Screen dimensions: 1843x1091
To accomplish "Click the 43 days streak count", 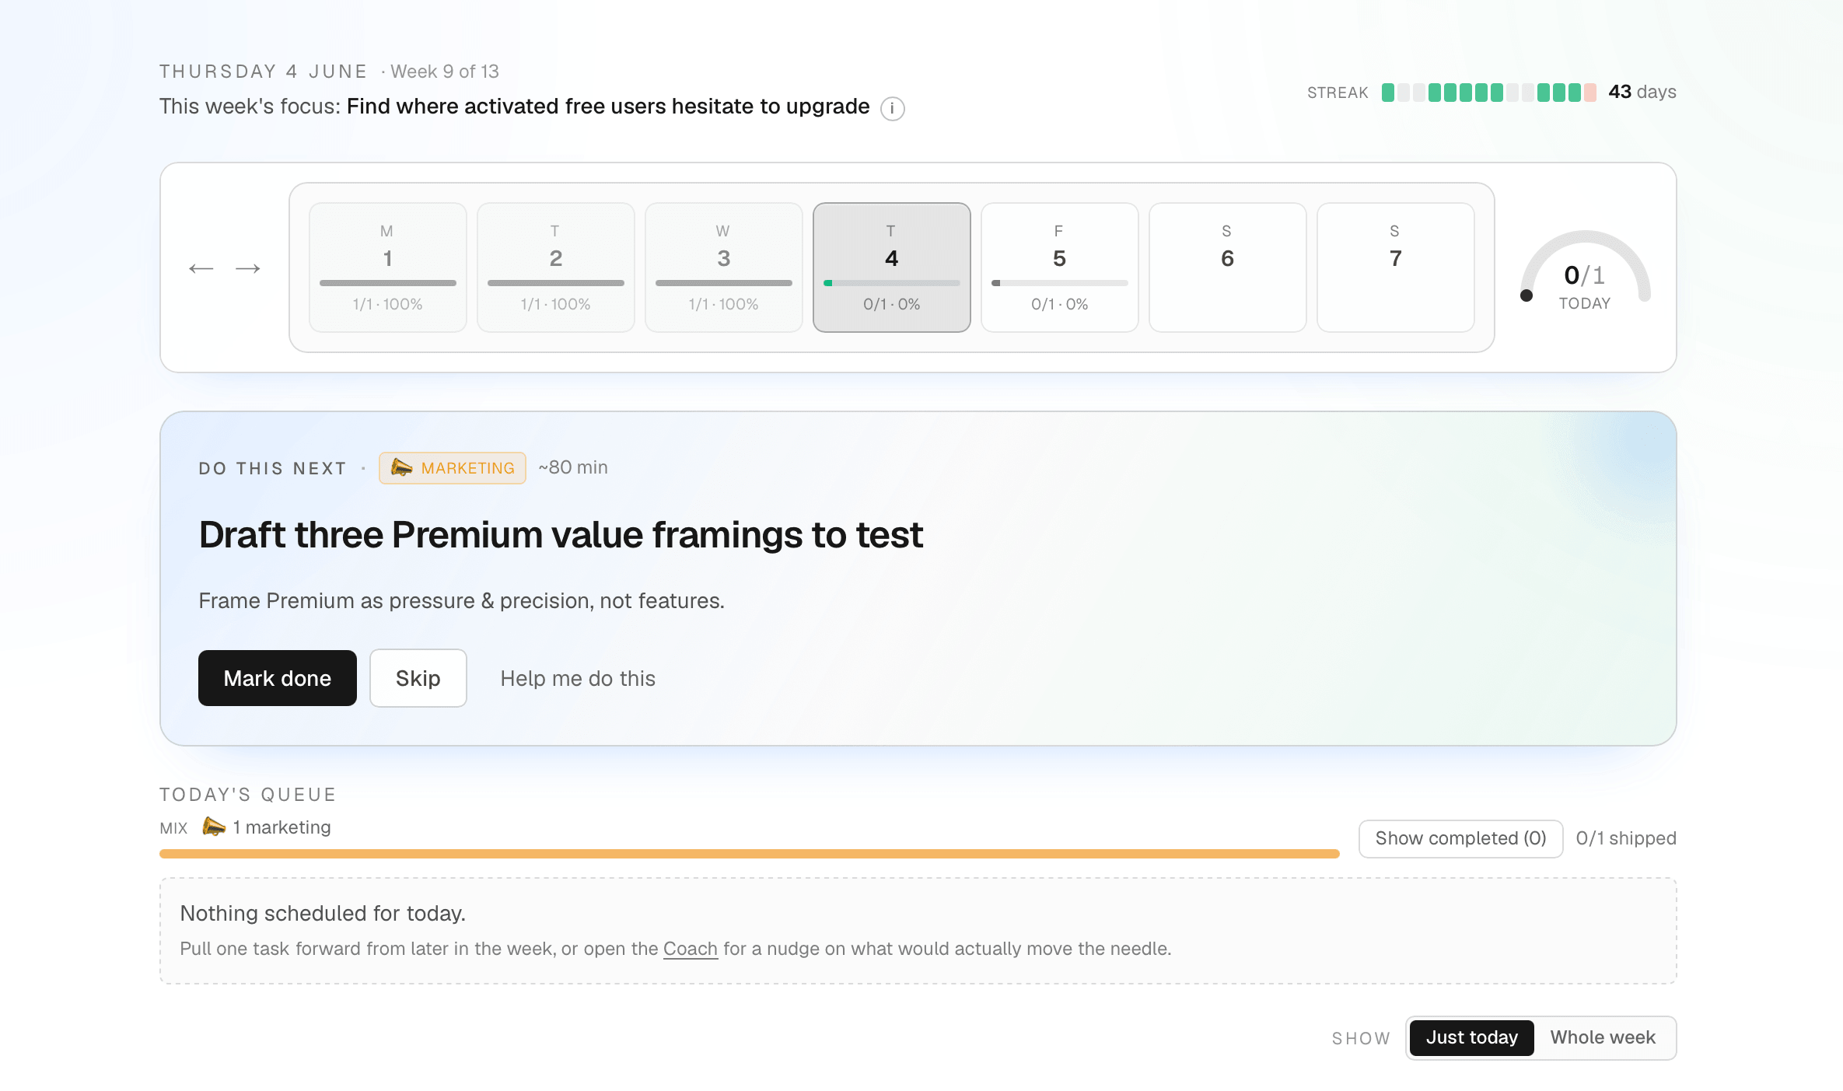I will tap(1642, 92).
